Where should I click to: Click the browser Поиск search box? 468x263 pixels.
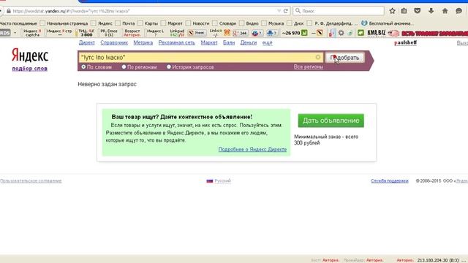339,11
